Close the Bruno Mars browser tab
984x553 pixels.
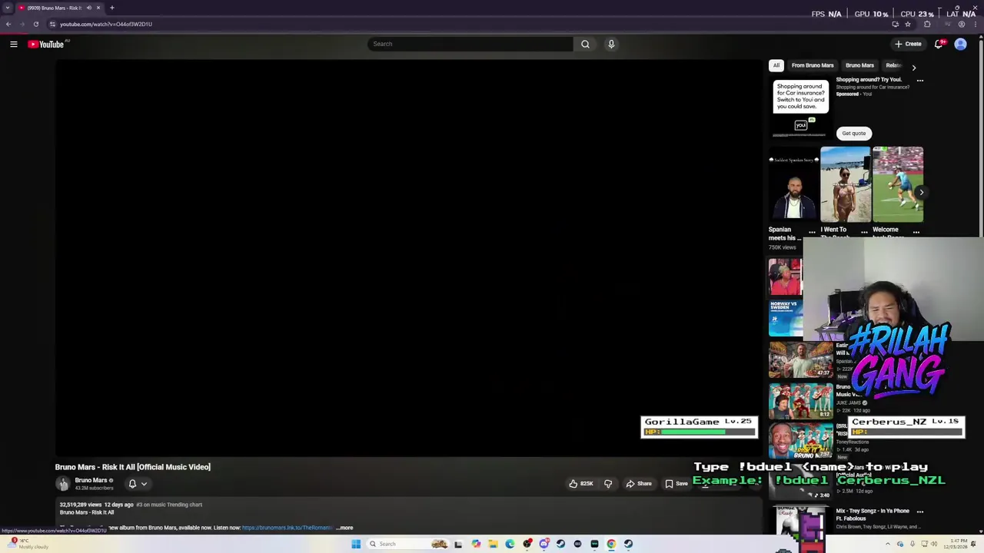click(98, 8)
